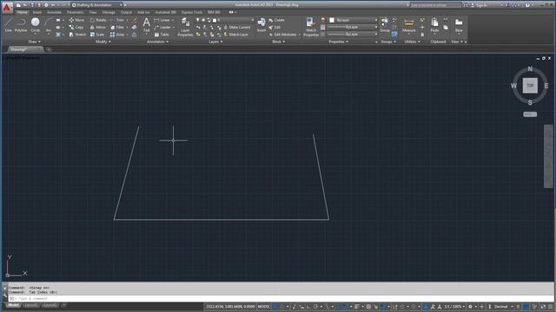Screen dimensions: 556x312
Task: Click the Mirror tool in Modify
Action: 98,27
